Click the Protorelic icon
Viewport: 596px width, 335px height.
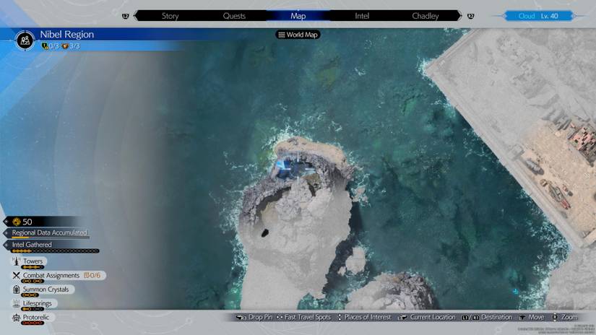16,318
